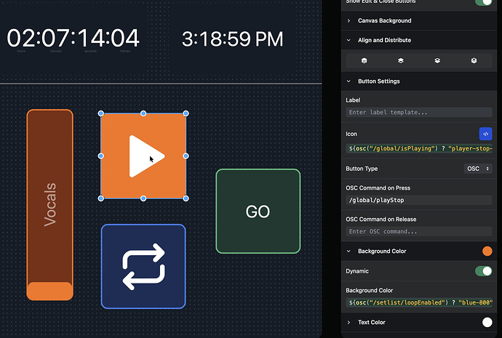This screenshot has height=338, width=502.
Task: Collapse the Button Settings section
Action: pos(378,81)
